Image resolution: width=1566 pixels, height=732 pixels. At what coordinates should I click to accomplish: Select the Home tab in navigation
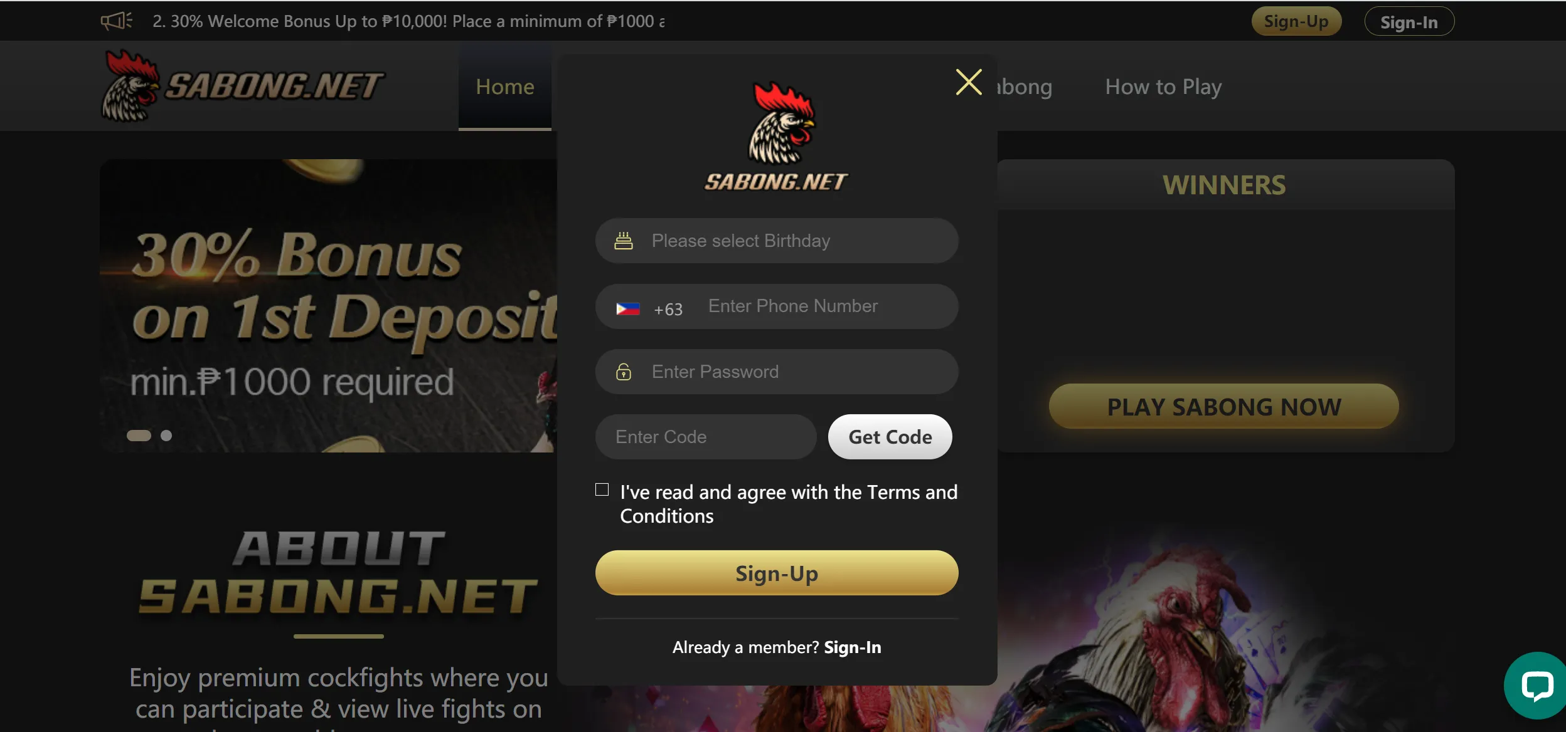click(504, 86)
